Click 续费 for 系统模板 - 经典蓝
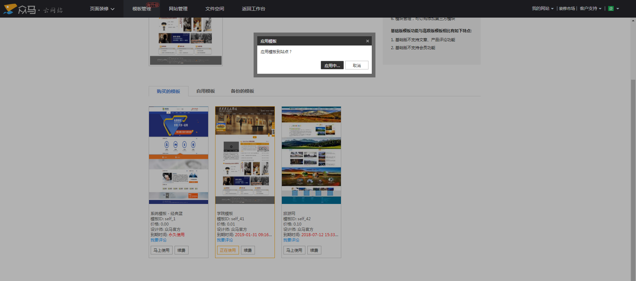The width and height of the screenshot is (636, 281). tap(182, 250)
